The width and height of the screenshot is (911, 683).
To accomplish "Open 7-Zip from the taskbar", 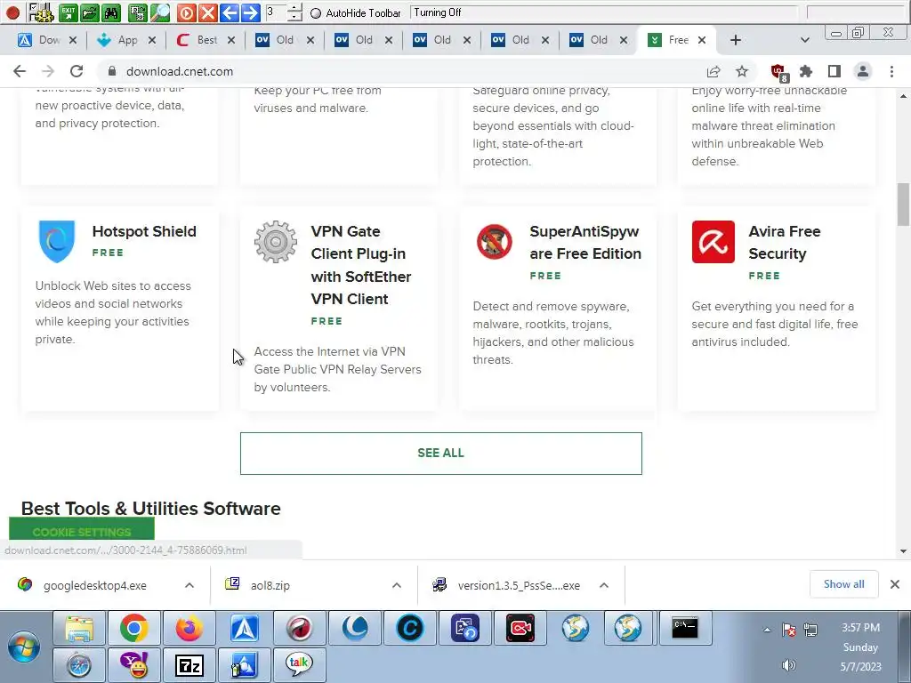I will tap(189, 665).
